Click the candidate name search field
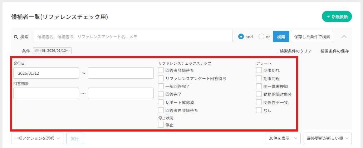The height and width of the screenshot is (148, 363). pyautogui.click(x=133, y=36)
